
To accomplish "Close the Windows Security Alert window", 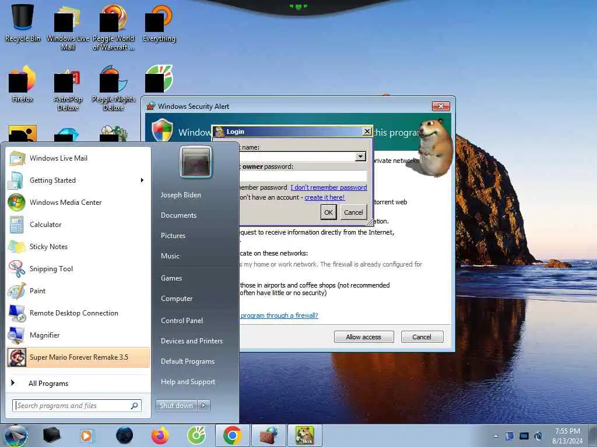I will [x=441, y=106].
